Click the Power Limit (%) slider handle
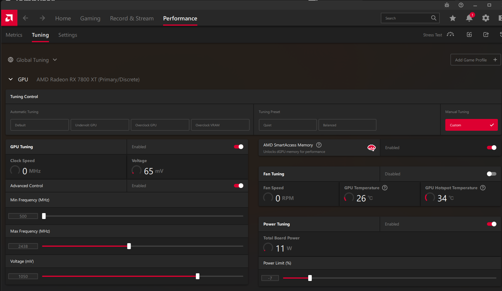 [x=310, y=278]
